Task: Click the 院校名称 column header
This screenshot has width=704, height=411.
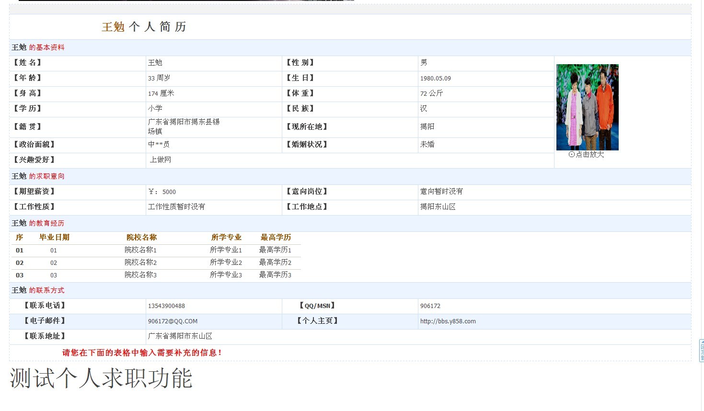Action: (x=141, y=238)
